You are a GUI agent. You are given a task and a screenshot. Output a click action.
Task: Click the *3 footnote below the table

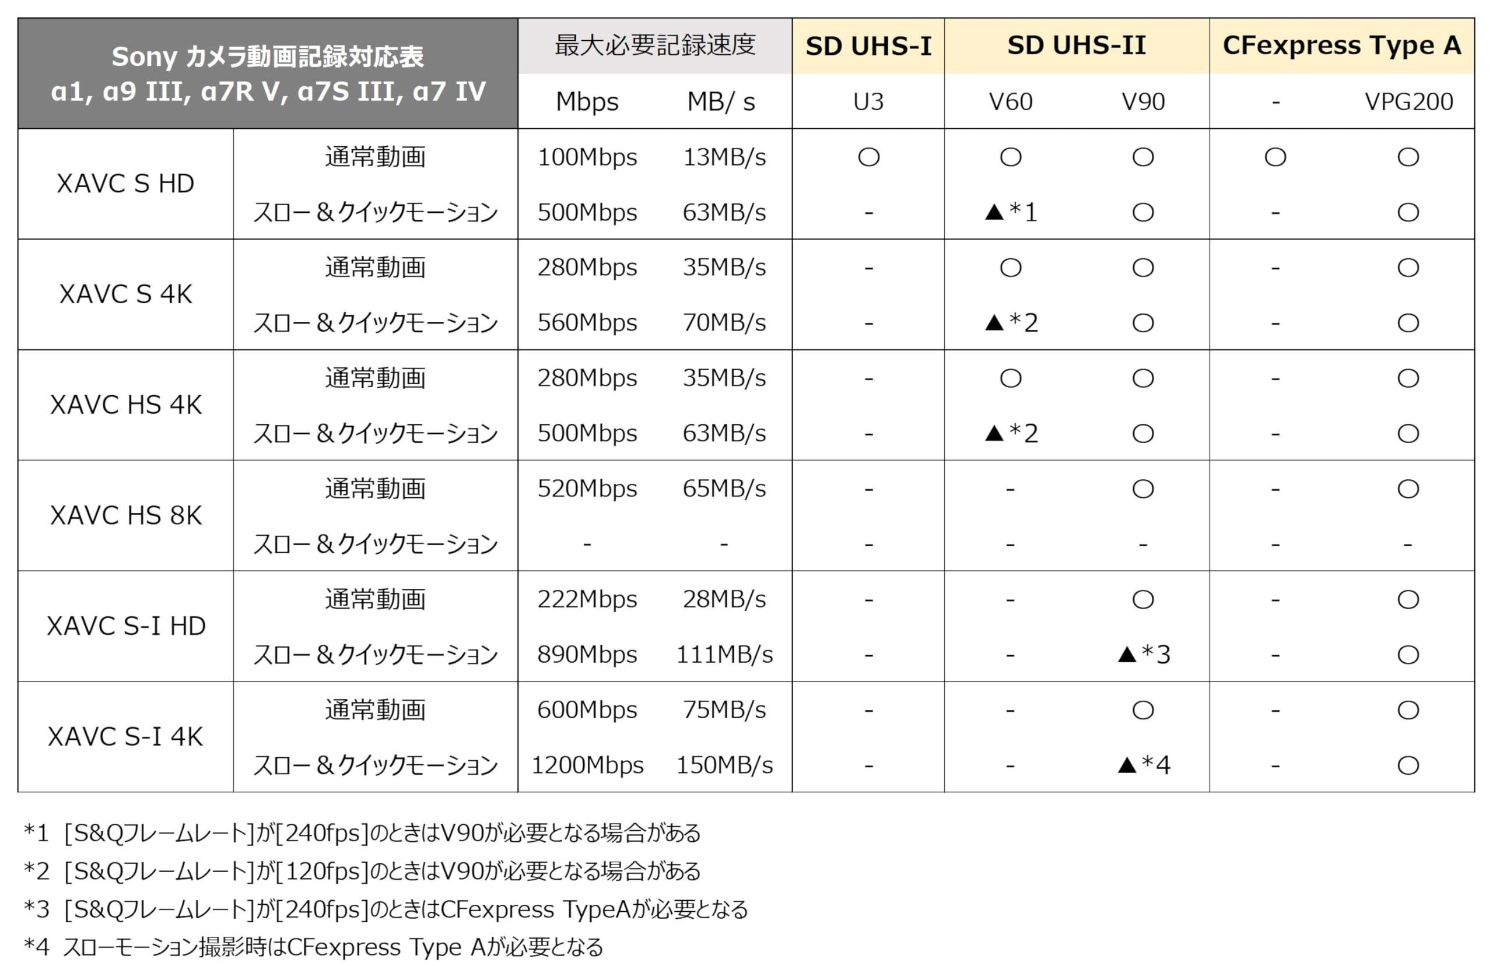pyautogui.click(x=386, y=909)
